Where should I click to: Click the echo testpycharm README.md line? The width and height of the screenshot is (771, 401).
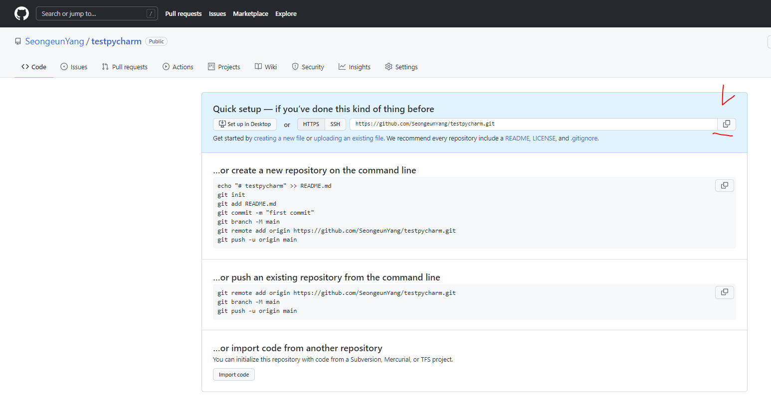click(274, 186)
